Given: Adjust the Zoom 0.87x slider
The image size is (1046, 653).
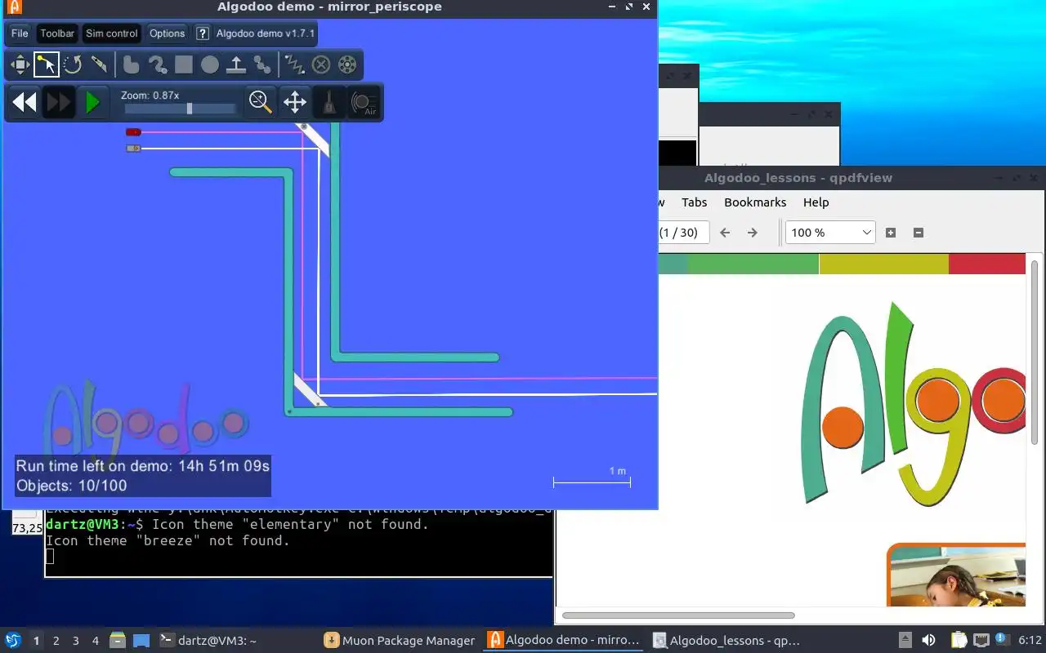Looking at the screenshot, I should (x=180, y=109).
